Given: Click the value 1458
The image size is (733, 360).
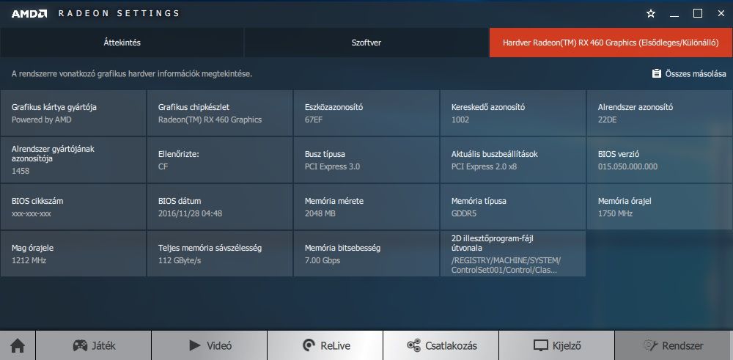Looking at the screenshot, I should [21, 171].
